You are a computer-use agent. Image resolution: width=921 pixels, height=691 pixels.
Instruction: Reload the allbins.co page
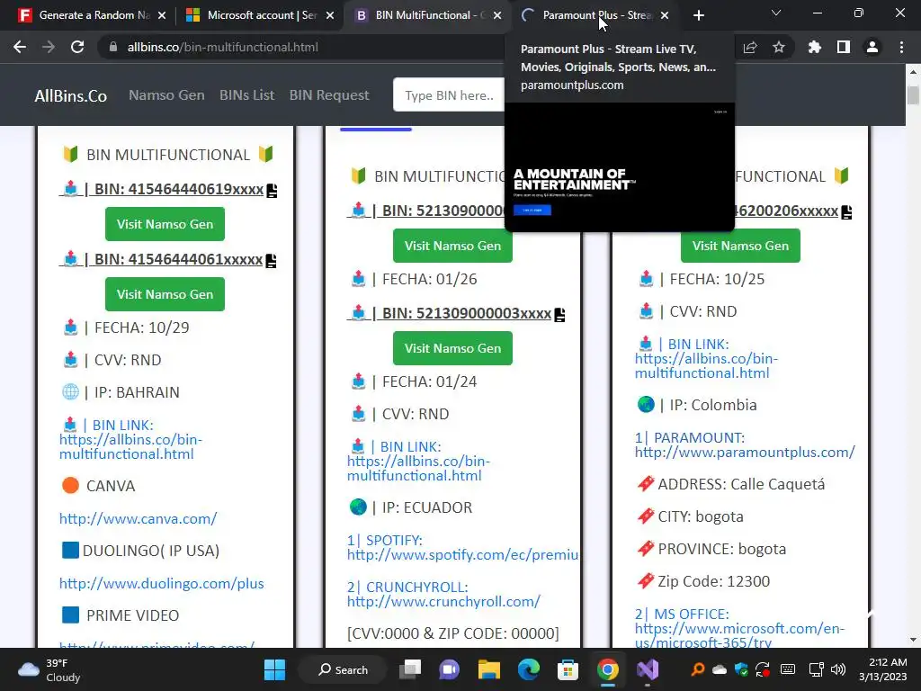coord(77,47)
